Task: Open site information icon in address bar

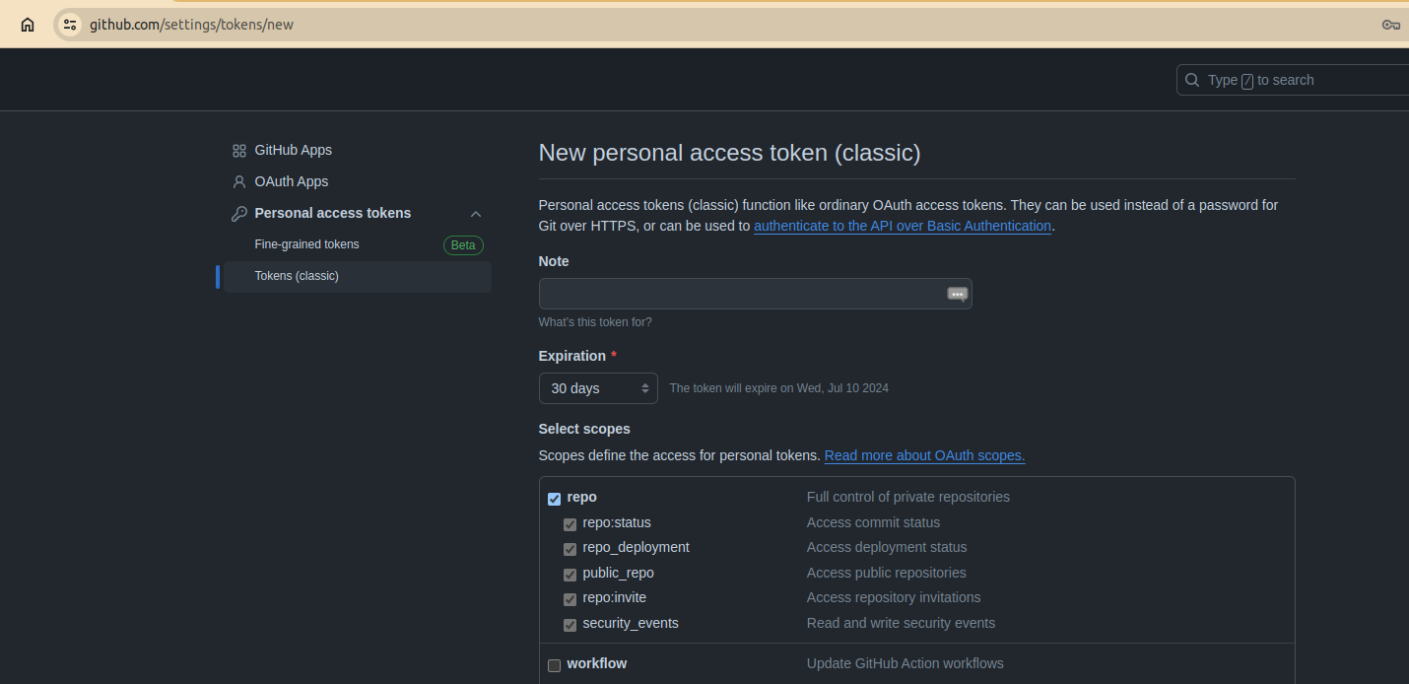Action: (69, 25)
